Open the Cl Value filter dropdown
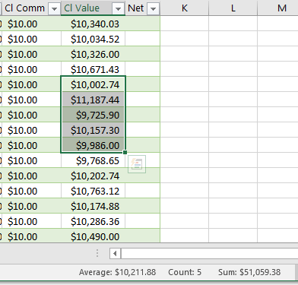This screenshot has height=285, width=298. 118,9
